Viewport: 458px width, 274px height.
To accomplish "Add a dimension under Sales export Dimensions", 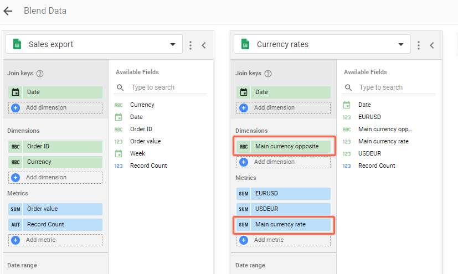I will point(55,178).
